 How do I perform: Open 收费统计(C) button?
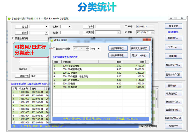click(x=174, y=94)
